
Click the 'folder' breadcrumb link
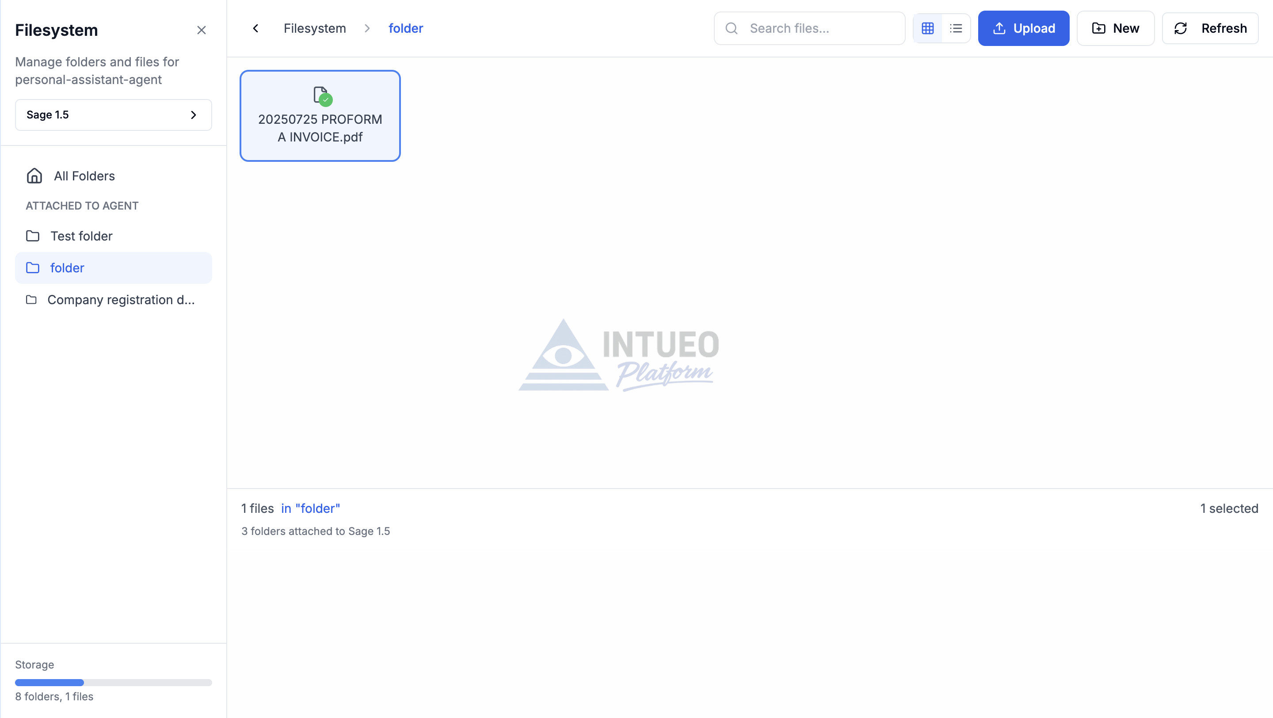pos(405,28)
